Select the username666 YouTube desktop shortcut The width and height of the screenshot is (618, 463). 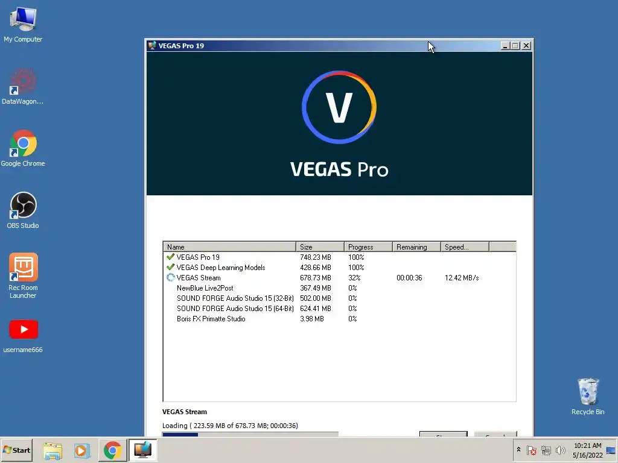pyautogui.click(x=23, y=336)
